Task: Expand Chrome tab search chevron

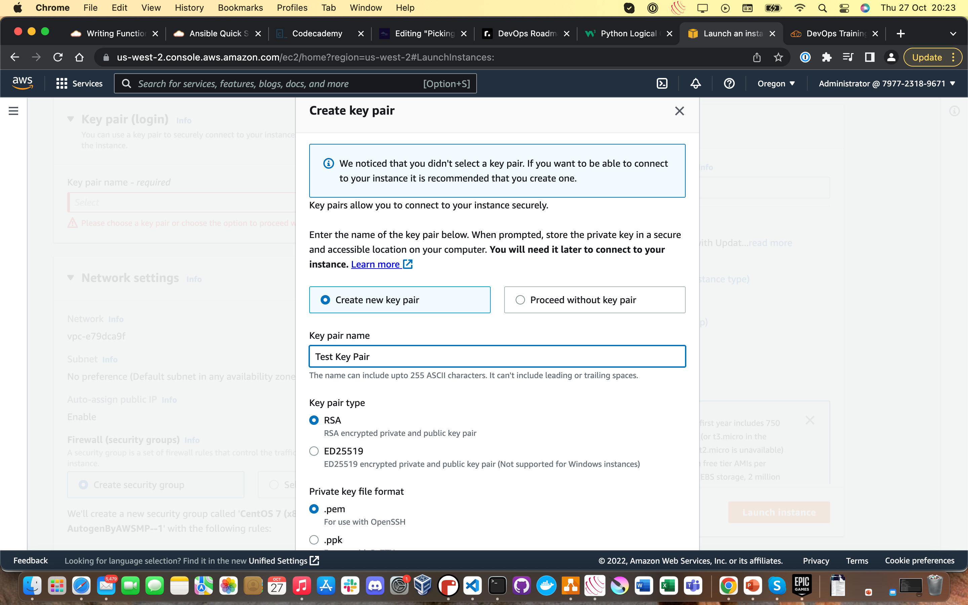Action: (953, 34)
